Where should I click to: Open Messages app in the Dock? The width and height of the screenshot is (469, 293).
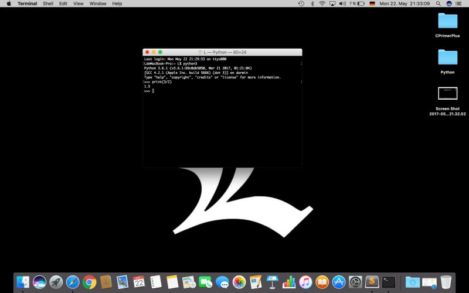tap(222, 282)
